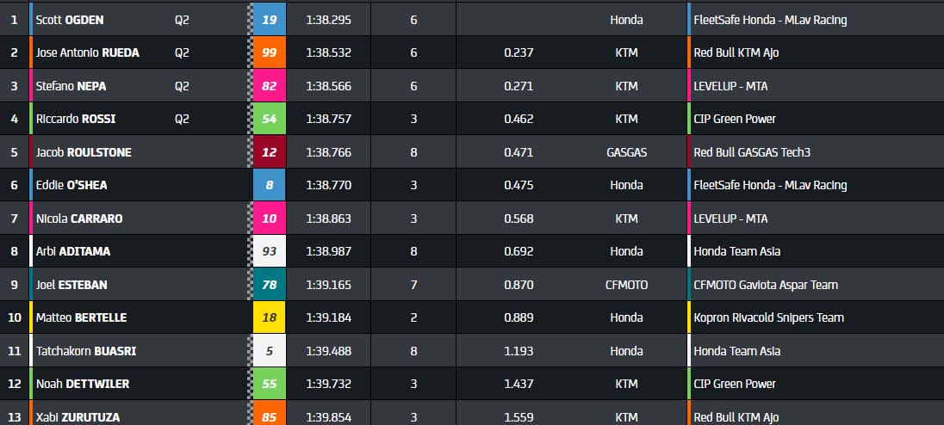Viewport: 944px width, 425px height.
Task: Click the green number 54 badge
Action: pyautogui.click(x=269, y=119)
